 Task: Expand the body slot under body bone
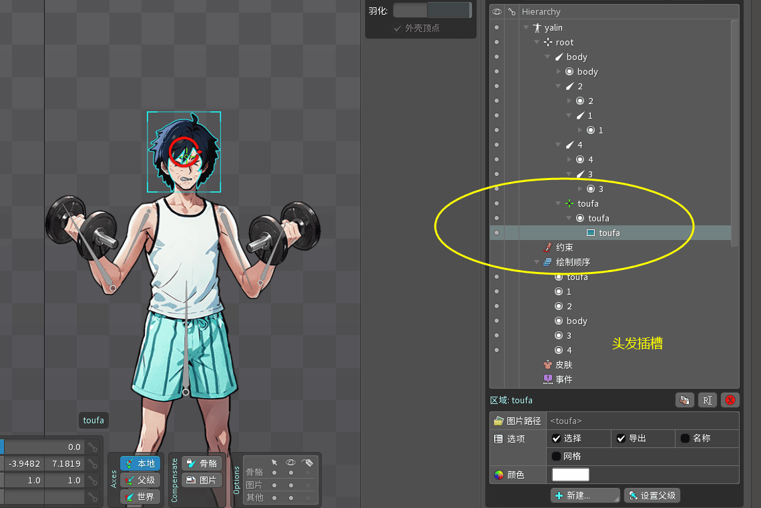[x=559, y=71]
